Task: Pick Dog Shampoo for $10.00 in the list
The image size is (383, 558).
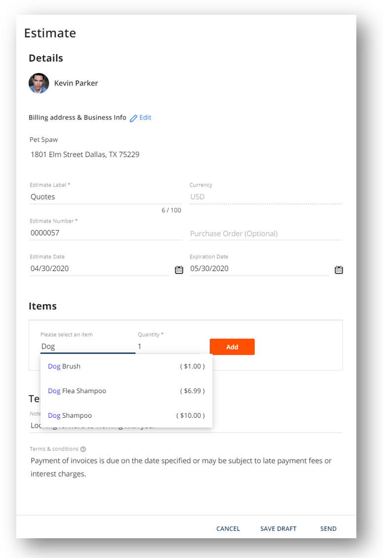Action: click(x=126, y=415)
